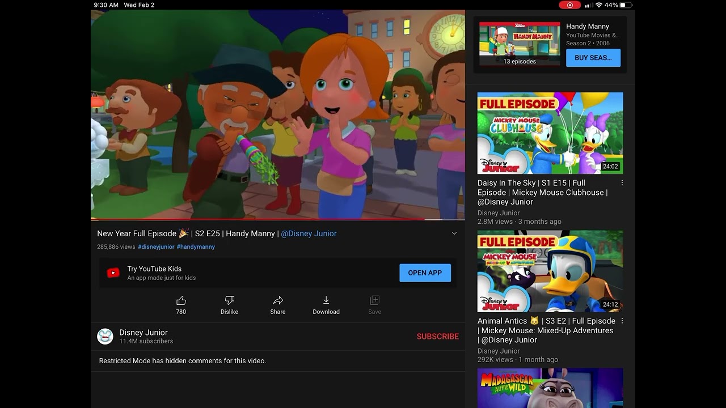
Task: Tap the Download arrow icon
Action: click(x=326, y=300)
